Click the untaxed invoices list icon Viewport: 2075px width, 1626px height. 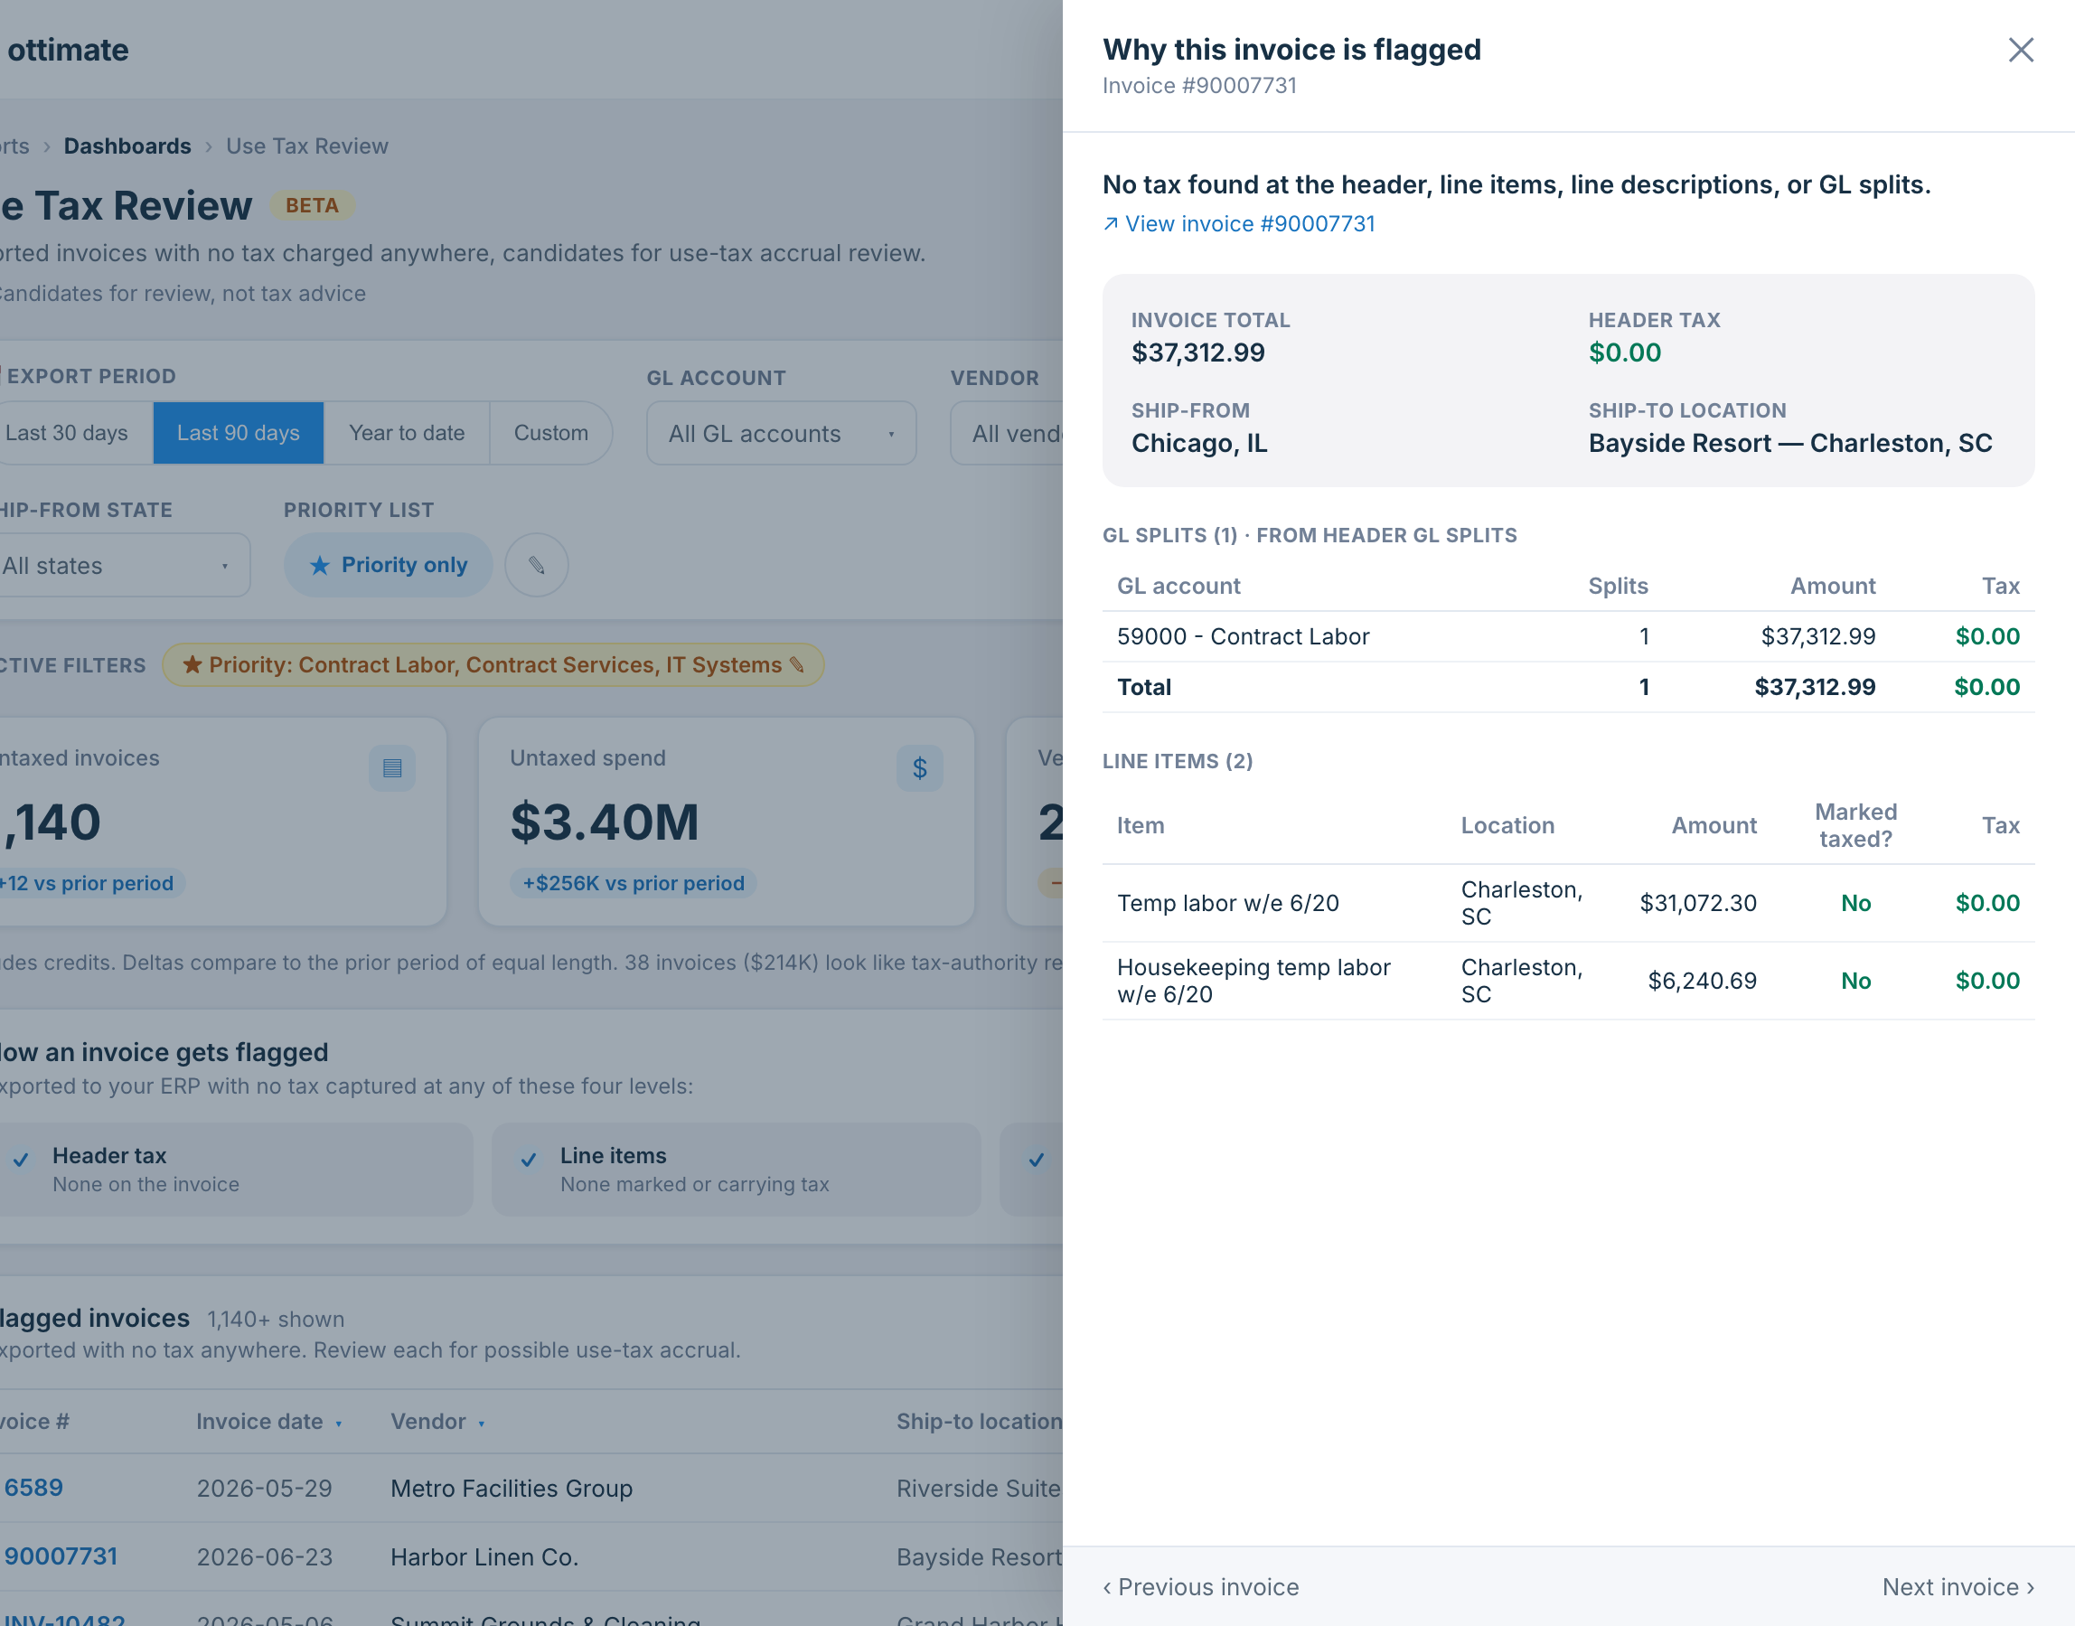point(392,768)
